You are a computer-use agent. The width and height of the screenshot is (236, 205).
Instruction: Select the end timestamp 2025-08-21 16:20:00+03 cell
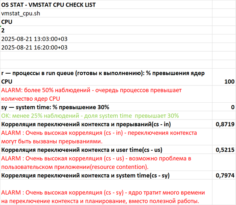coord(34,47)
